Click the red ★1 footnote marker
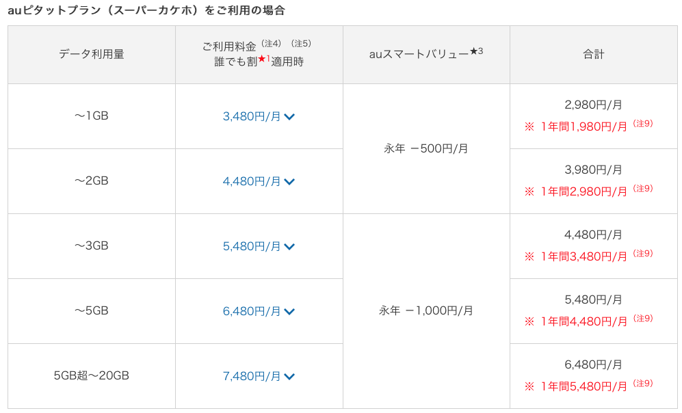This screenshot has width=682, height=413. [x=264, y=59]
